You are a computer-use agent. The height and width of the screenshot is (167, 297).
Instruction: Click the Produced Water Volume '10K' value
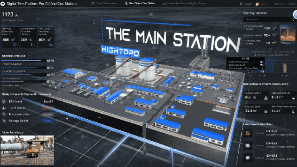[268, 43]
